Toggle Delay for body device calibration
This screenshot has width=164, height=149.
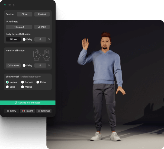tap(24, 39)
